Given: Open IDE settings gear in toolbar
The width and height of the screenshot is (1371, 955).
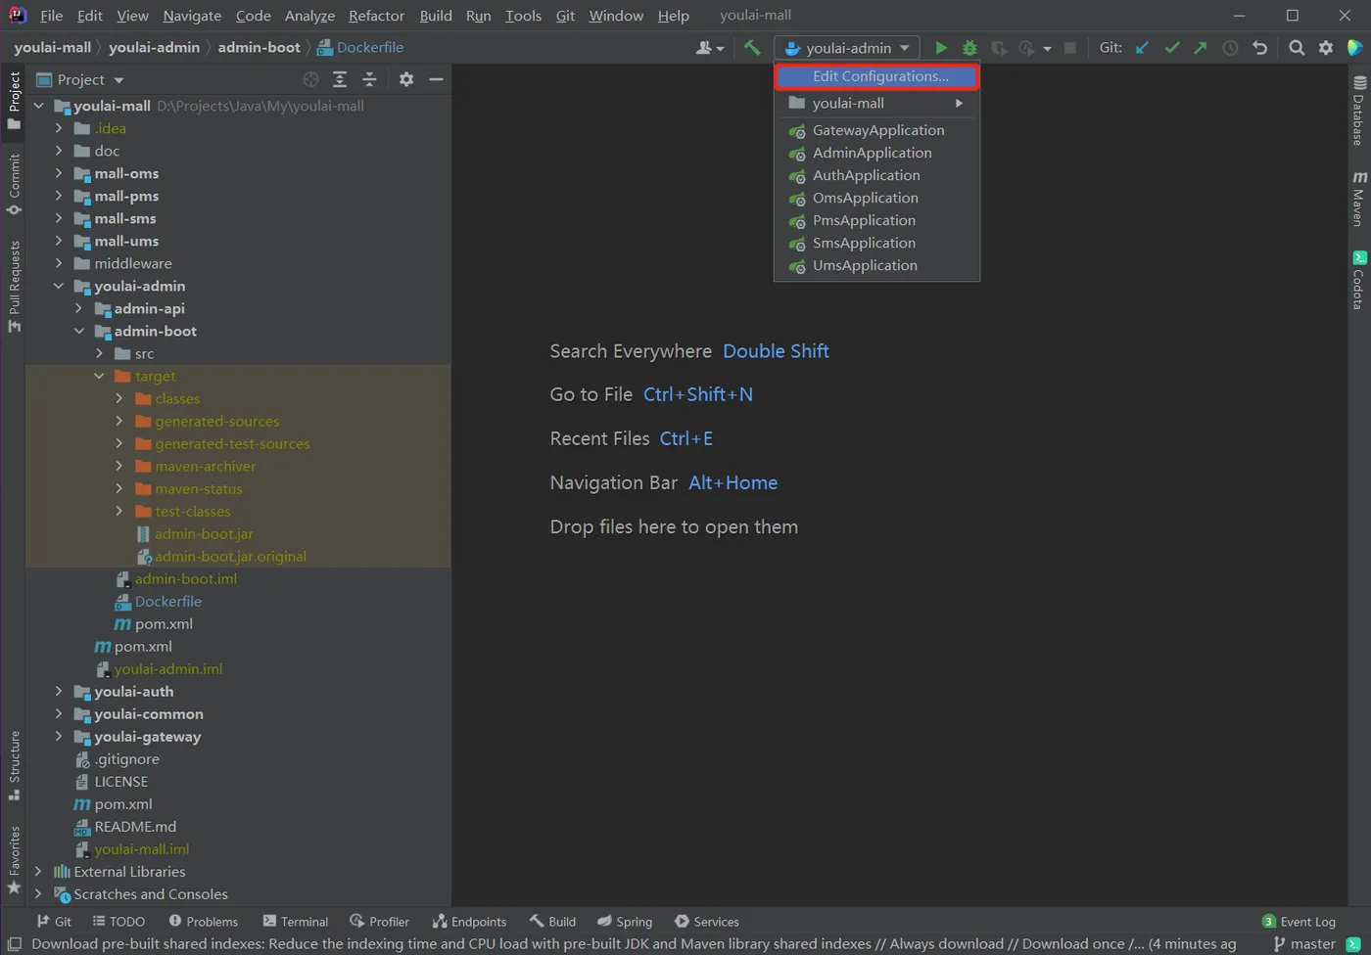Looking at the screenshot, I should 1326,47.
